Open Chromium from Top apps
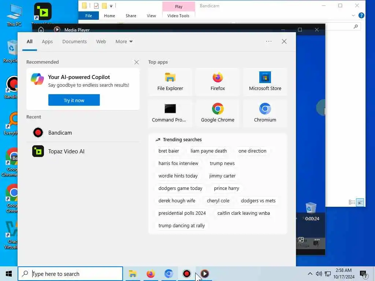Image resolution: width=375 pixels, height=281 pixels. (265, 113)
